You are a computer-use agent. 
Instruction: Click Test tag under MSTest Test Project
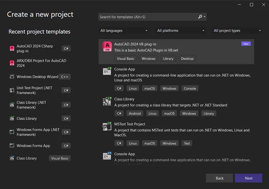[x=187, y=143]
